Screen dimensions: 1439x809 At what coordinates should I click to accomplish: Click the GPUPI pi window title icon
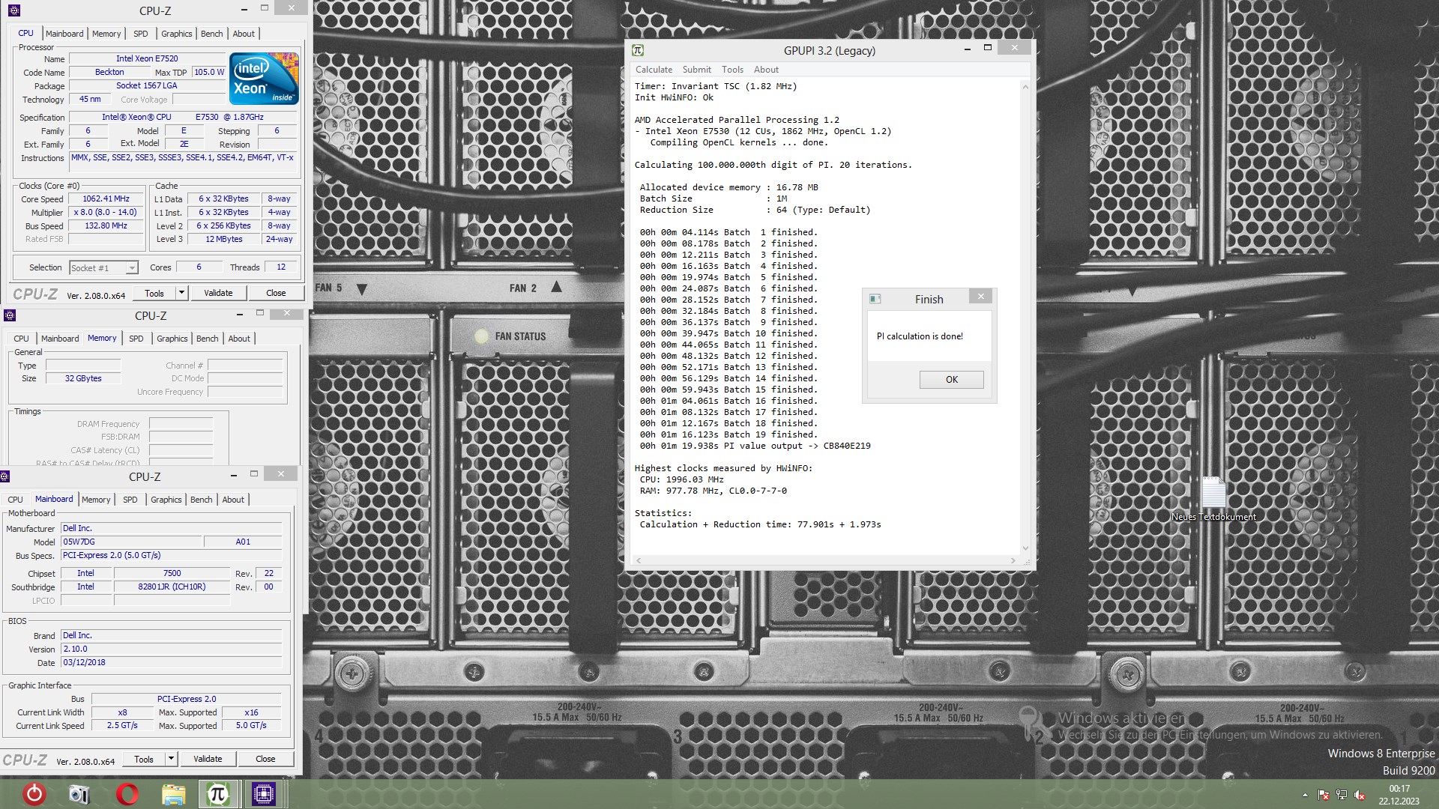[x=638, y=50]
